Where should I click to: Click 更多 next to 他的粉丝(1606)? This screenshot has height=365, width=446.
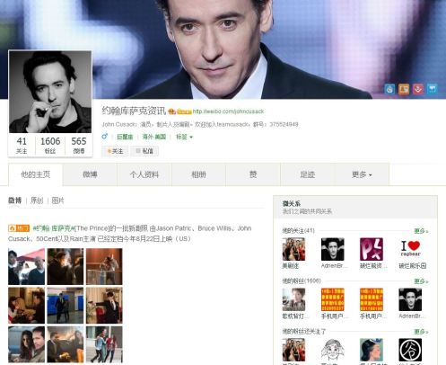click(421, 281)
